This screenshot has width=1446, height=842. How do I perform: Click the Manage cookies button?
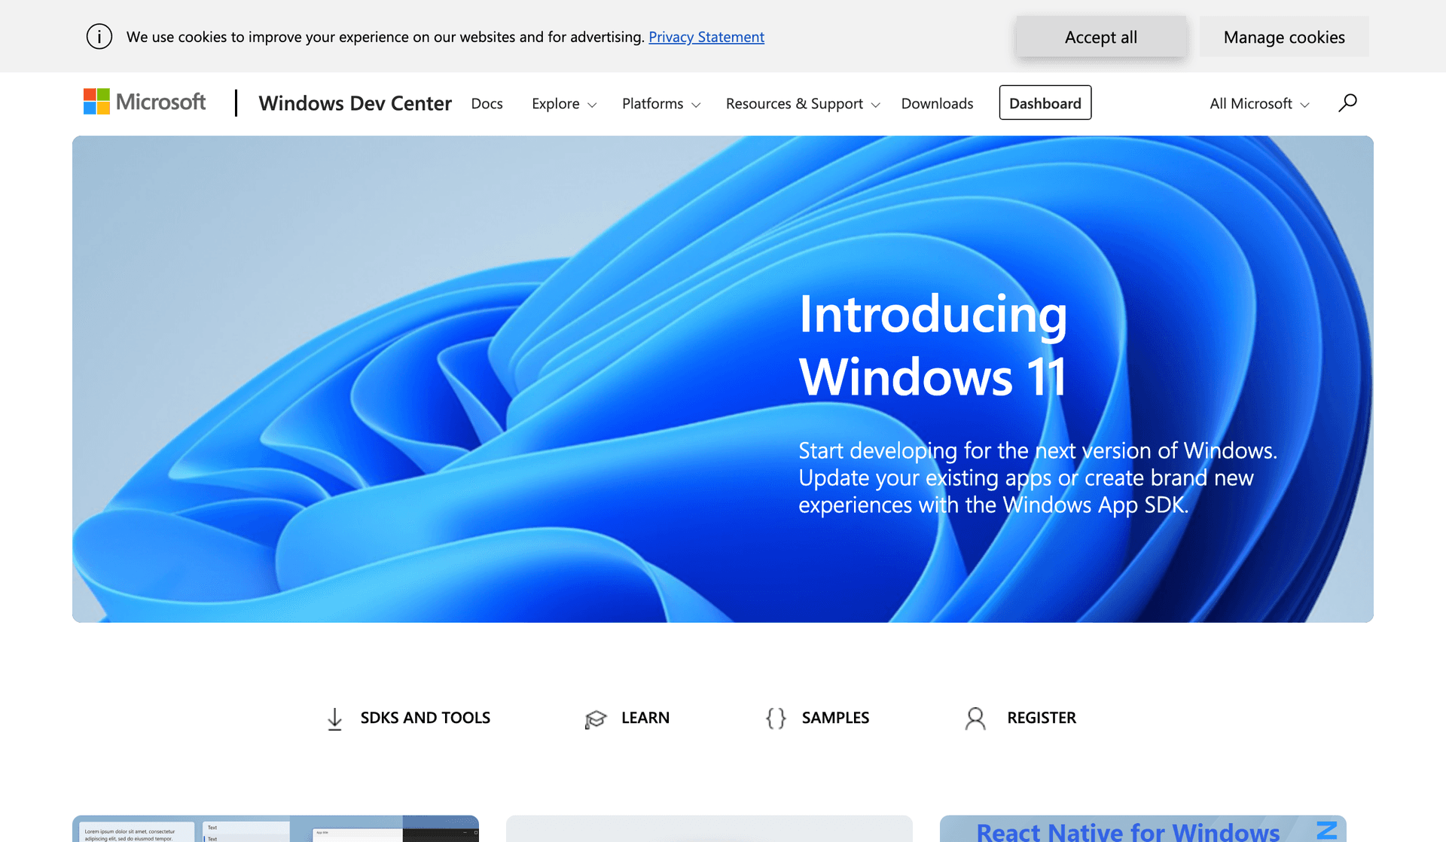[x=1284, y=36]
